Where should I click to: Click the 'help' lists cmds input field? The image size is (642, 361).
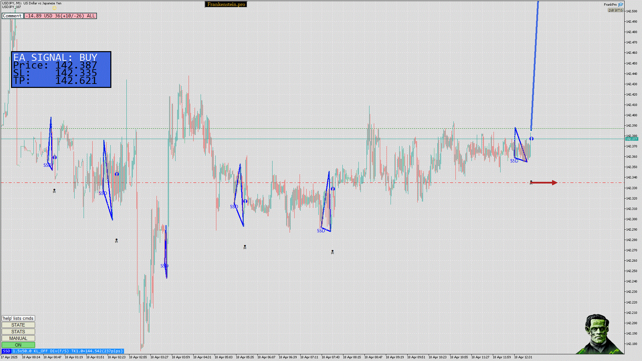point(18,318)
